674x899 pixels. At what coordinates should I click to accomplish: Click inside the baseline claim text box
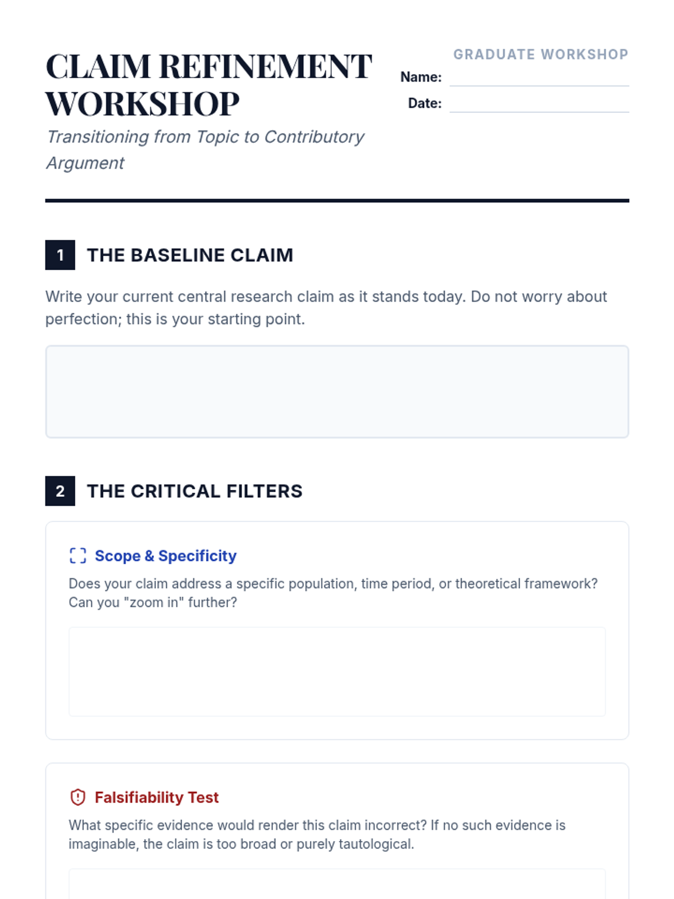point(337,392)
